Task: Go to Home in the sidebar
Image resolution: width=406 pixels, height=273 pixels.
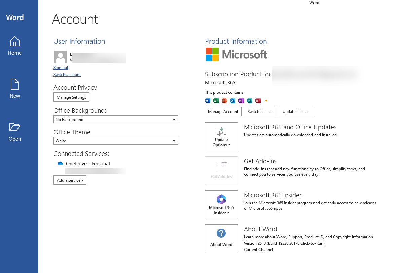Action: pos(15,46)
